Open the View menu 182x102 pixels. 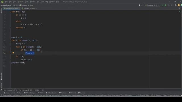coord(15,2)
